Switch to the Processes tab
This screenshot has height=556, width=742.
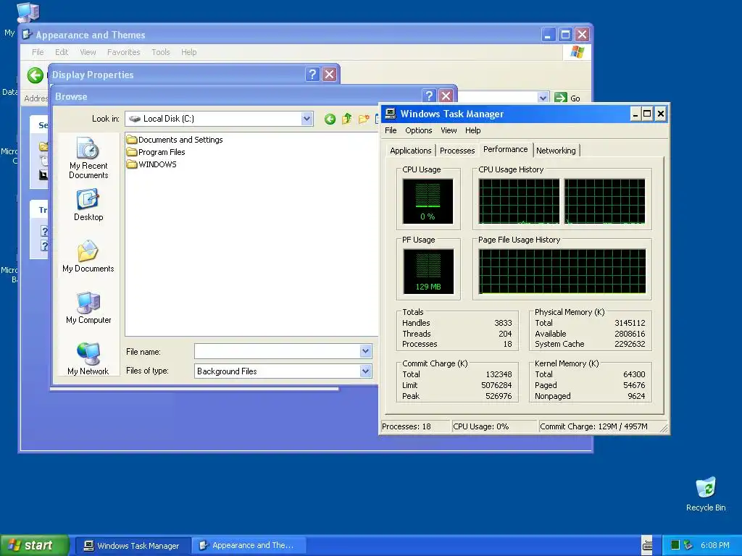pyautogui.click(x=457, y=151)
